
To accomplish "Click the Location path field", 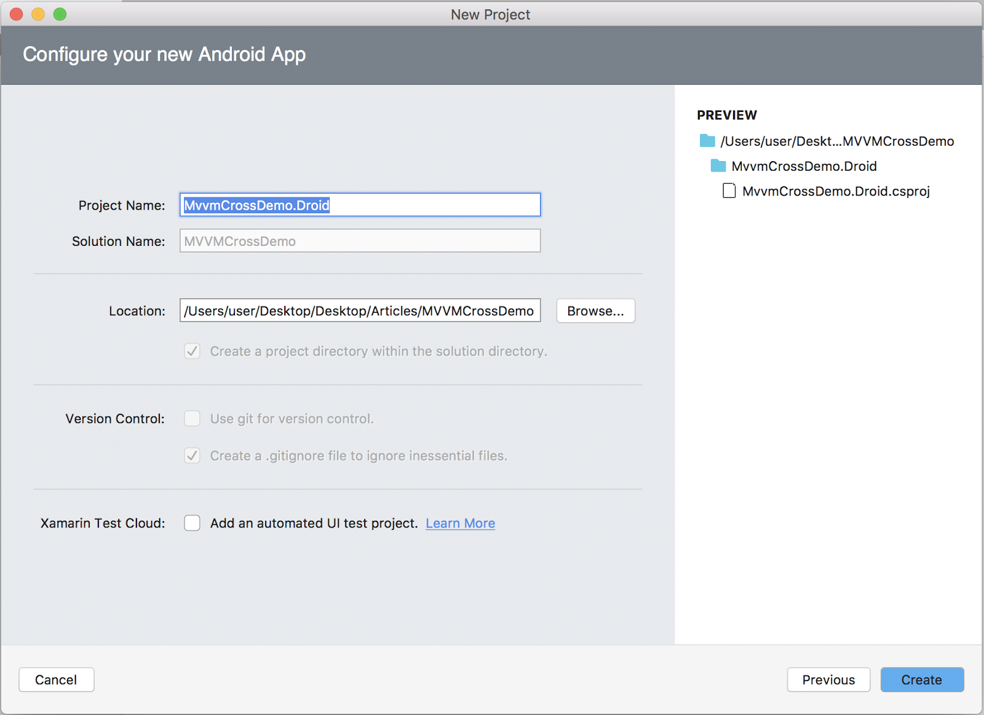I will (360, 310).
